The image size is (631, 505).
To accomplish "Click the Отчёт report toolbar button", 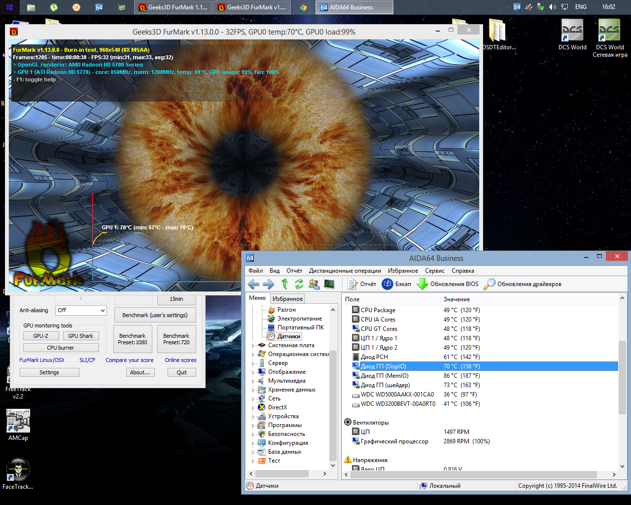I will (x=362, y=284).
